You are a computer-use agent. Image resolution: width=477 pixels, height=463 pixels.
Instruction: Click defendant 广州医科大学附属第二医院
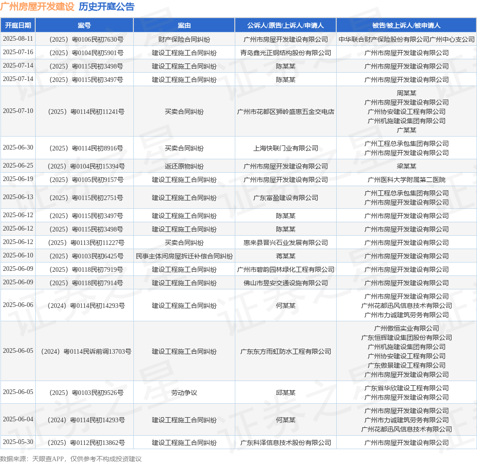[407, 180]
